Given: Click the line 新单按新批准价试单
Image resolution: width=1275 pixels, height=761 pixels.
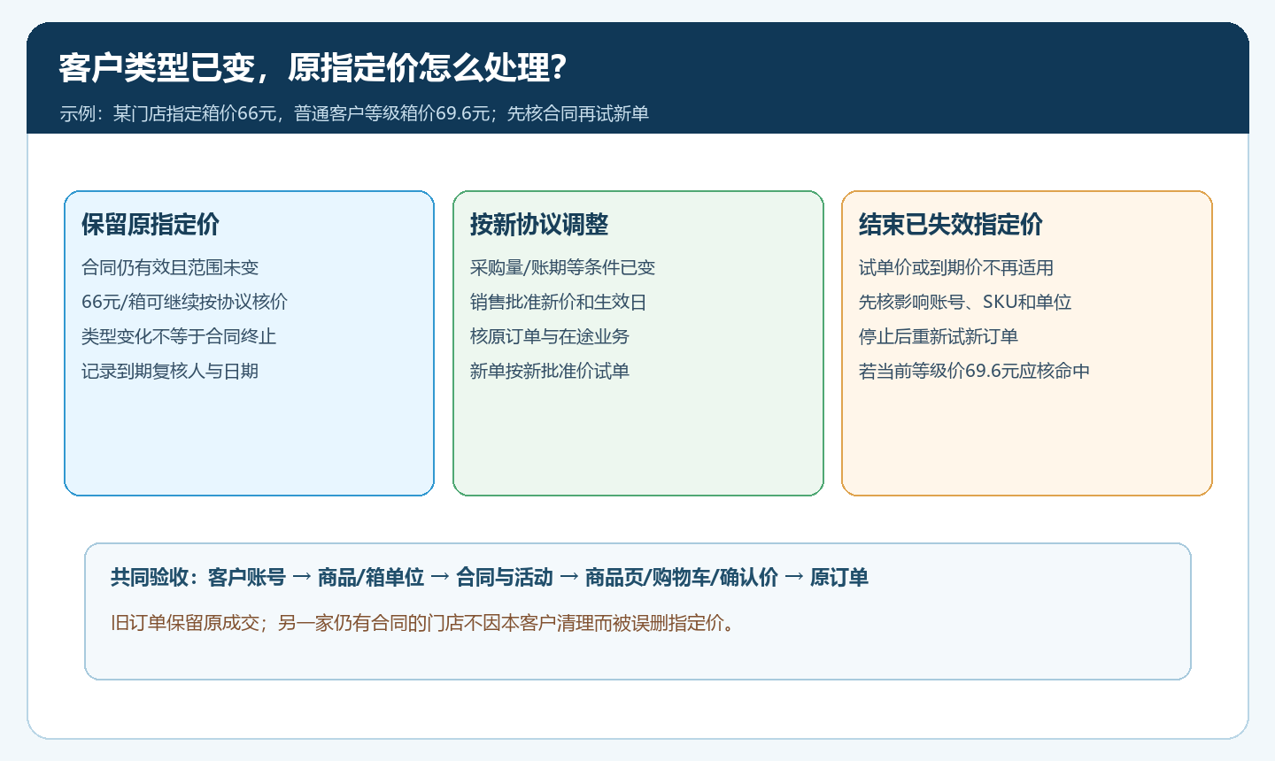Looking at the screenshot, I should point(550,371).
